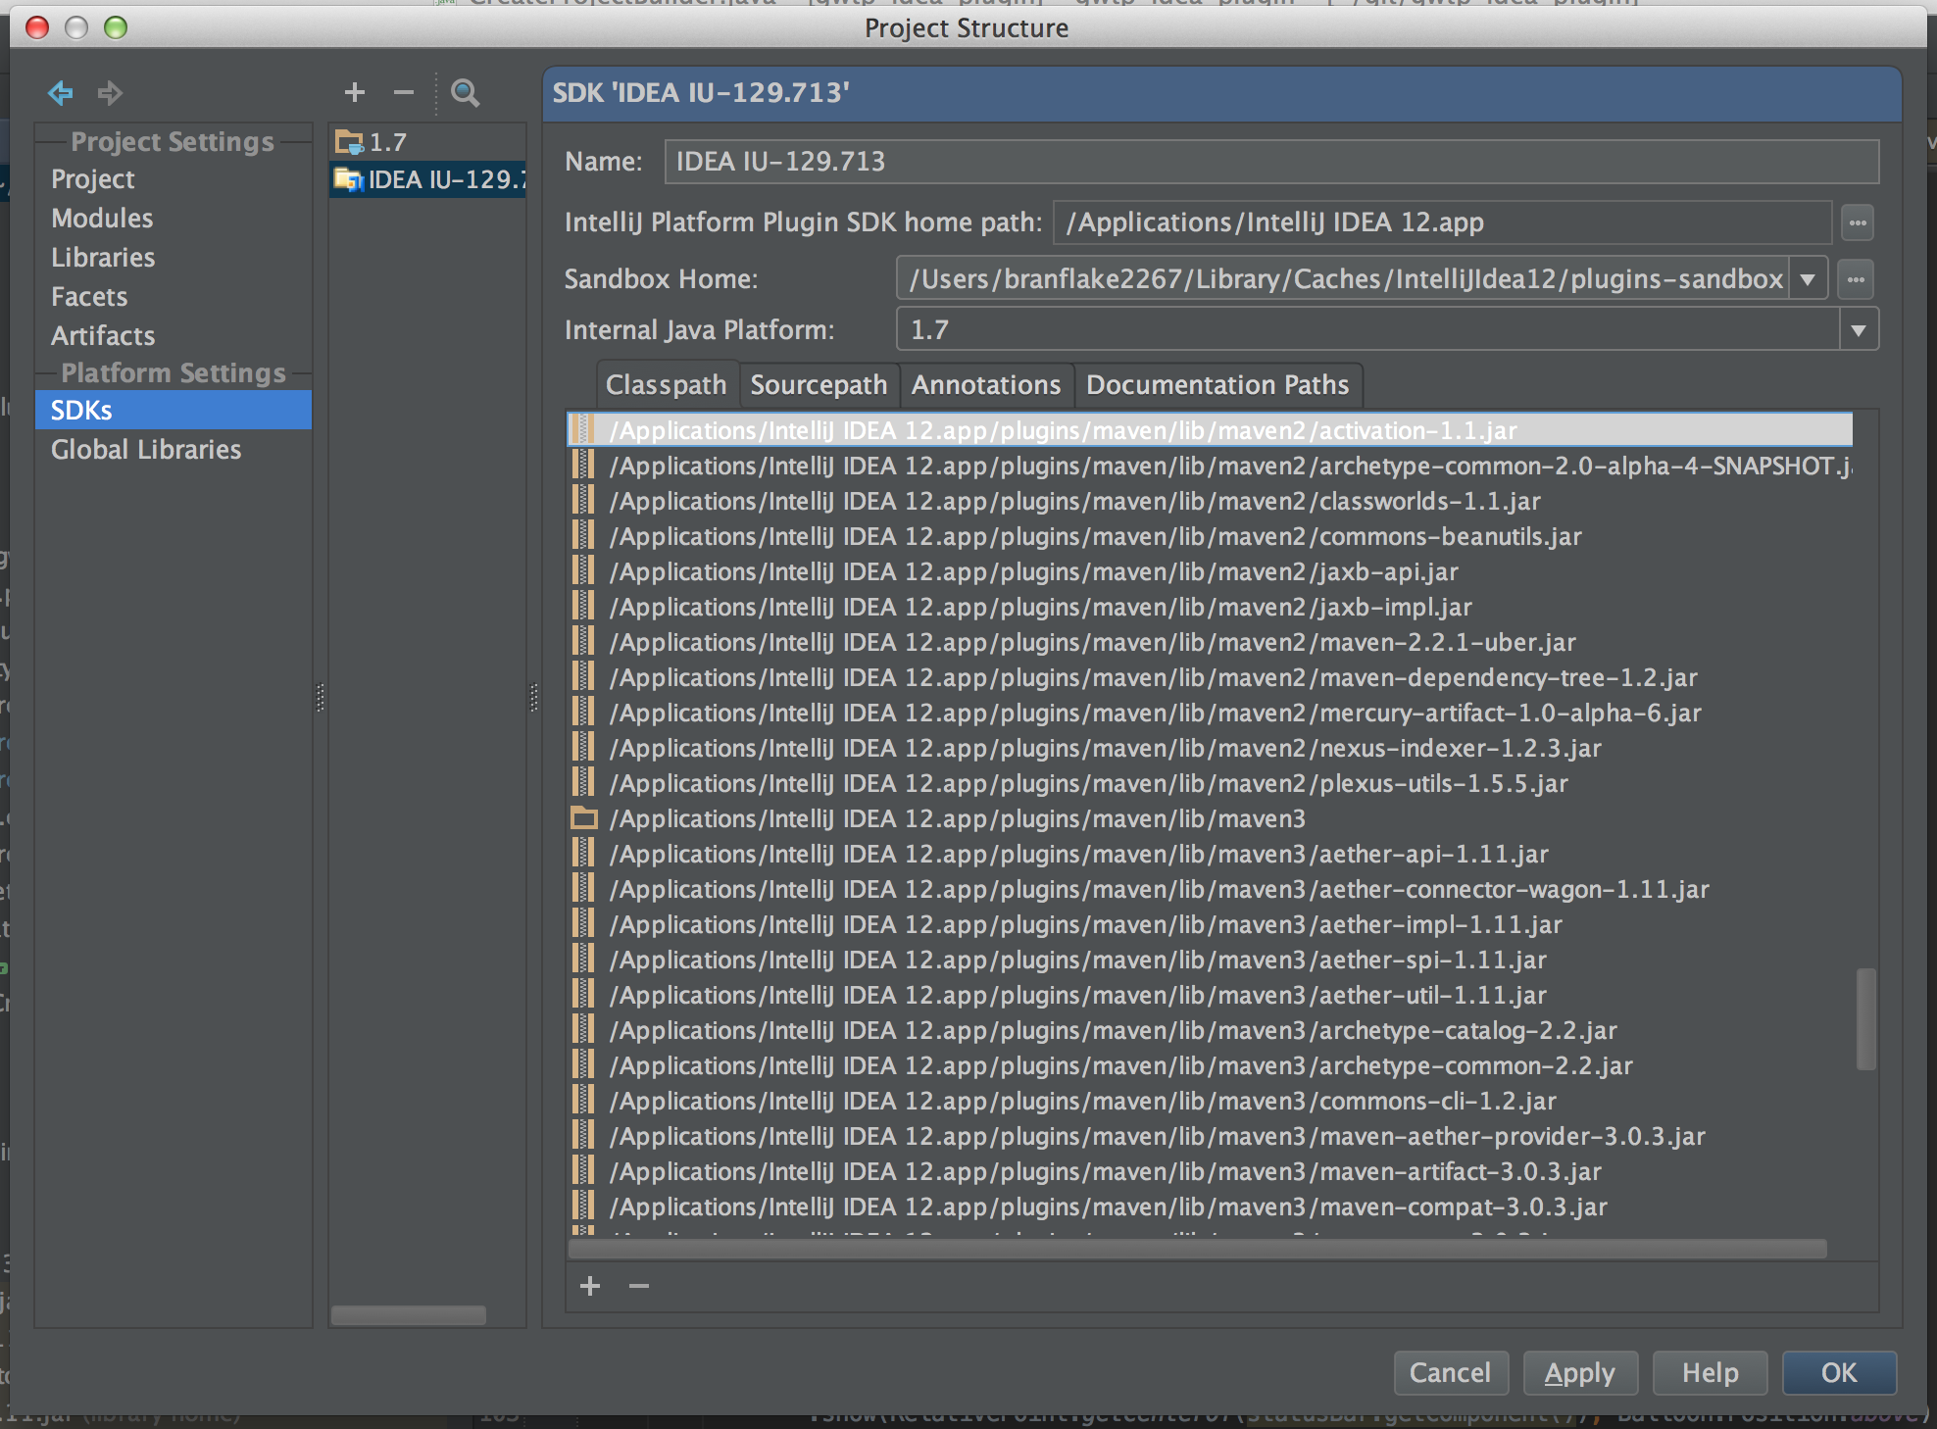Select mercury-artifact-1.0-alpha-6.jar row
The height and width of the screenshot is (1429, 1937).
pos(1210,713)
